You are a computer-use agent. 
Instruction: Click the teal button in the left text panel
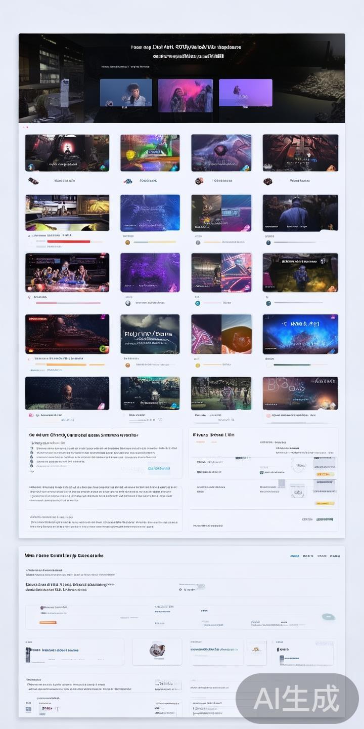[159, 469]
